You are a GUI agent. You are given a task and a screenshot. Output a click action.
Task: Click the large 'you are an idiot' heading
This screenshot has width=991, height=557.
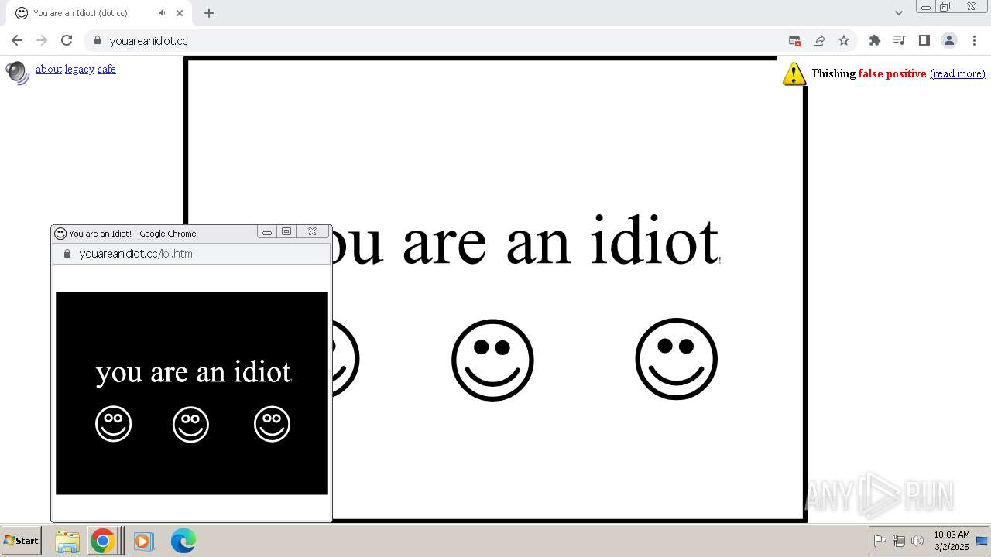click(526, 241)
